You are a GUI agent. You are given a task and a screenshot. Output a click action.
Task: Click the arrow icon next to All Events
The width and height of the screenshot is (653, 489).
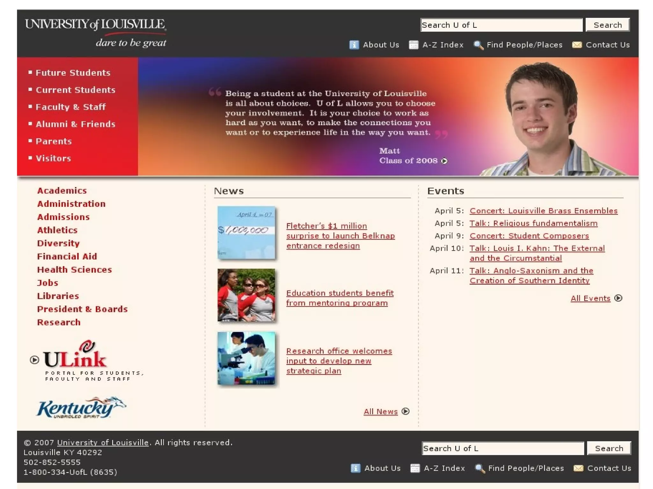pos(618,298)
